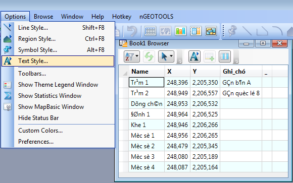Click the Text Style letter A icon in menu
Image resolution: width=293 pixels, height=183 pixels.
(8, 61)
